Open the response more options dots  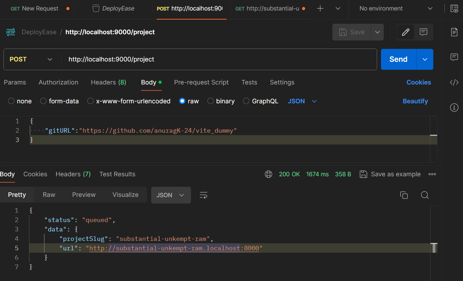[432, 174]
